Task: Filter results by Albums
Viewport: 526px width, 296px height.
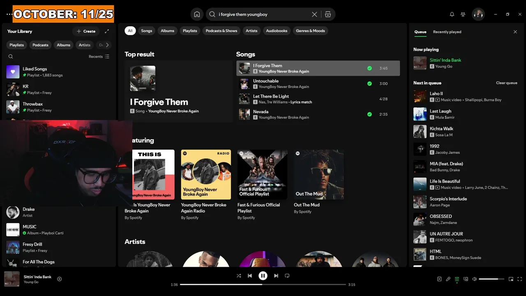Action: pos(167,31)
